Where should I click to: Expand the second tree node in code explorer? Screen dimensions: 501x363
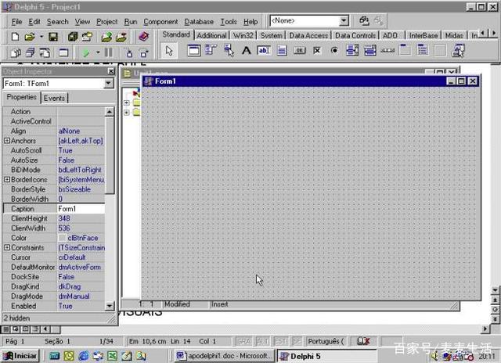pos(127,113)
